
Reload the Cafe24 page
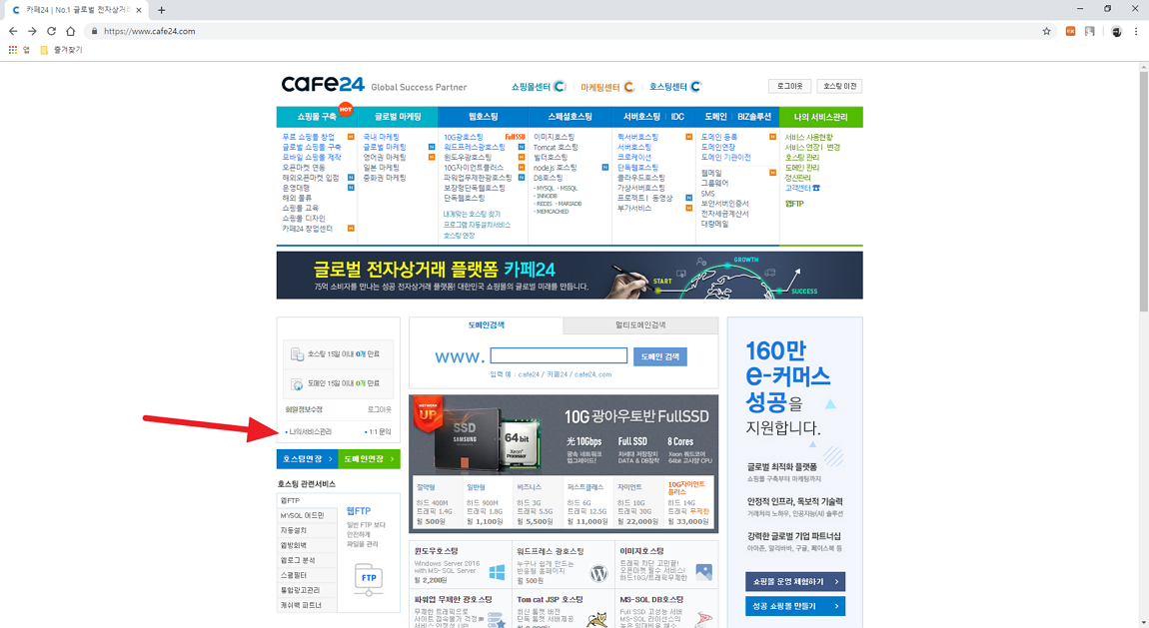pos(51,32)
